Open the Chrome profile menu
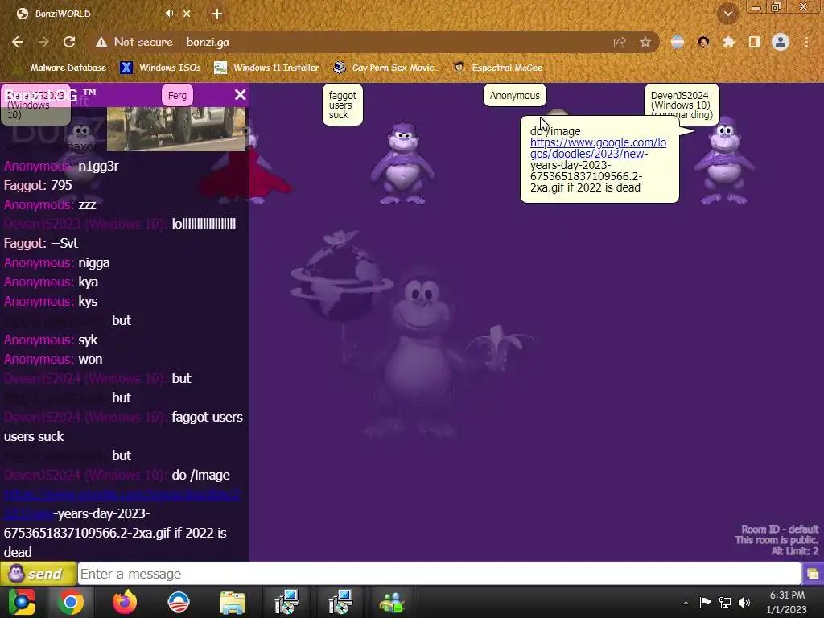 pyautogui.click(x=781, y=42)
